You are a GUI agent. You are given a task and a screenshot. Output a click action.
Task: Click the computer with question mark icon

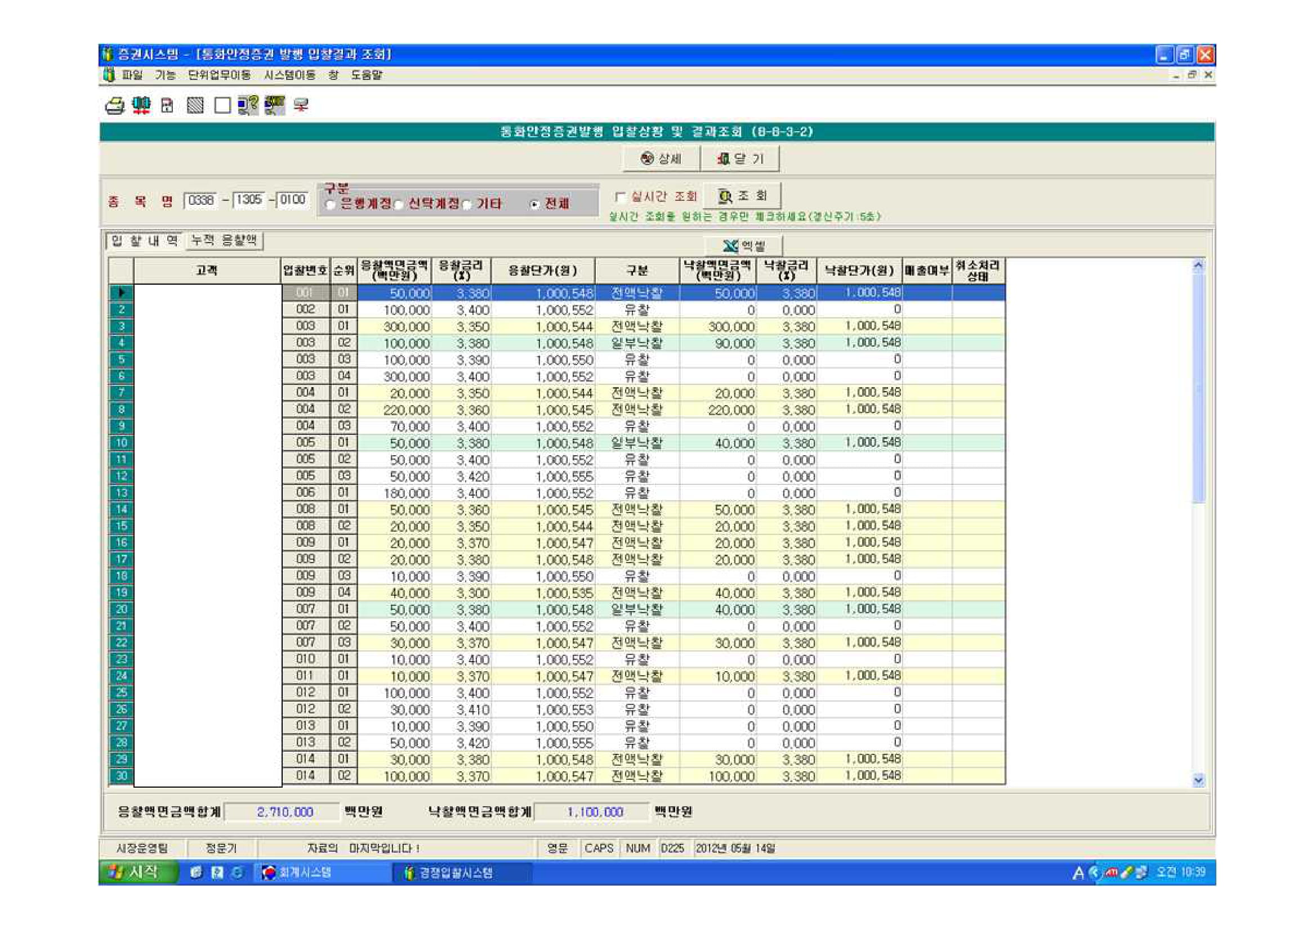[248, 105]
